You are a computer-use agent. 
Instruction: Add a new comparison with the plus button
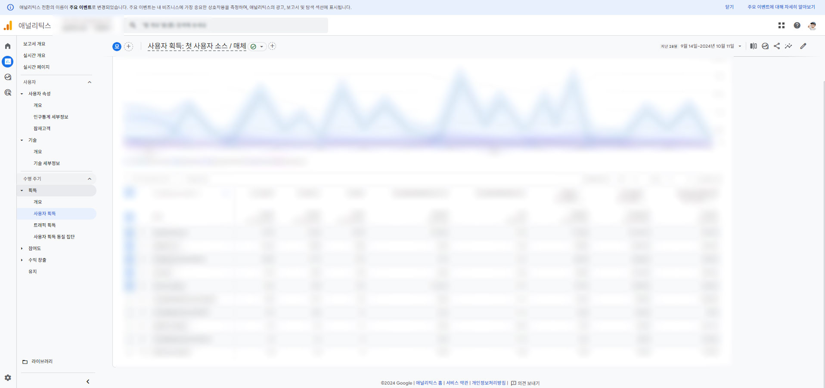pyautogui.click(x=129, y=46)
